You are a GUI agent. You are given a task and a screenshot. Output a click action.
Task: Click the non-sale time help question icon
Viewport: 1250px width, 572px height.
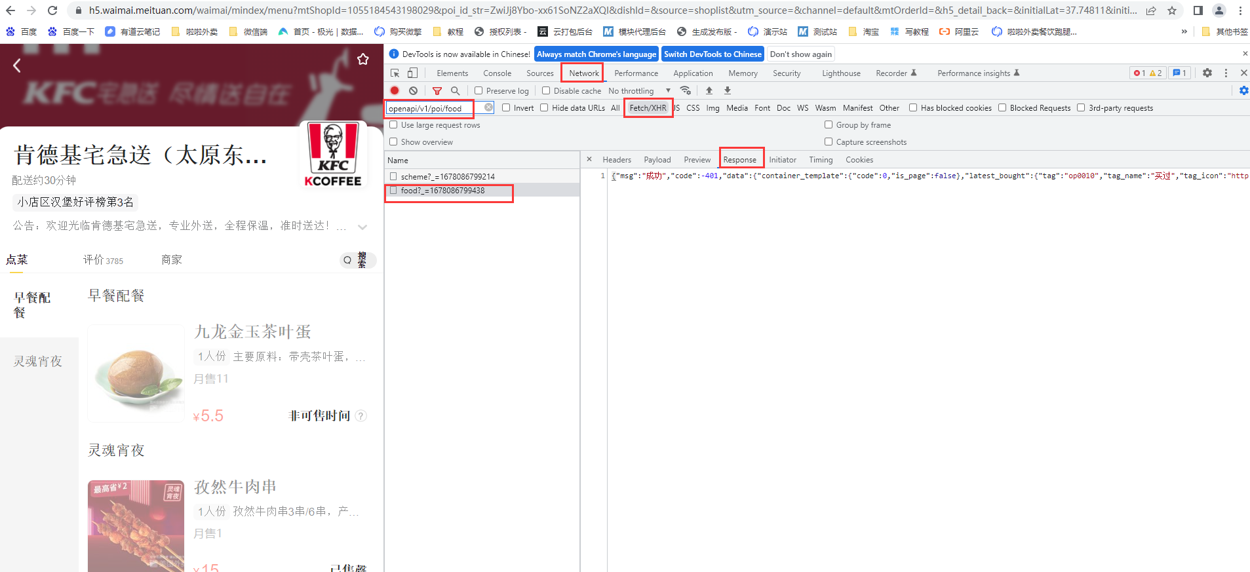(361, 415)
